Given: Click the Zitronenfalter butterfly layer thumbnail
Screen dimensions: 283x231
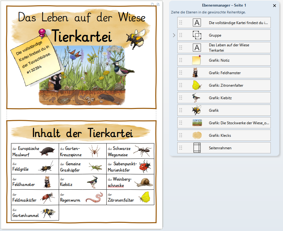Looking at the screenshot, I should (197, 85).
